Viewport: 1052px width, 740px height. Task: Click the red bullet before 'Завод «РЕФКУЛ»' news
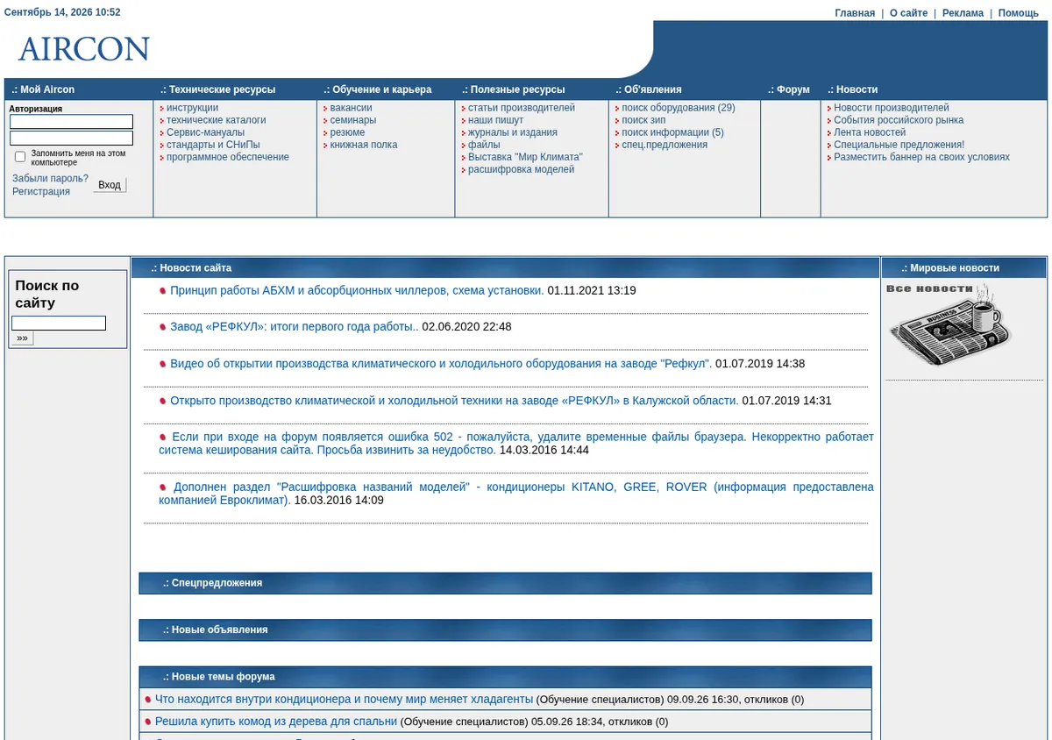163,327
